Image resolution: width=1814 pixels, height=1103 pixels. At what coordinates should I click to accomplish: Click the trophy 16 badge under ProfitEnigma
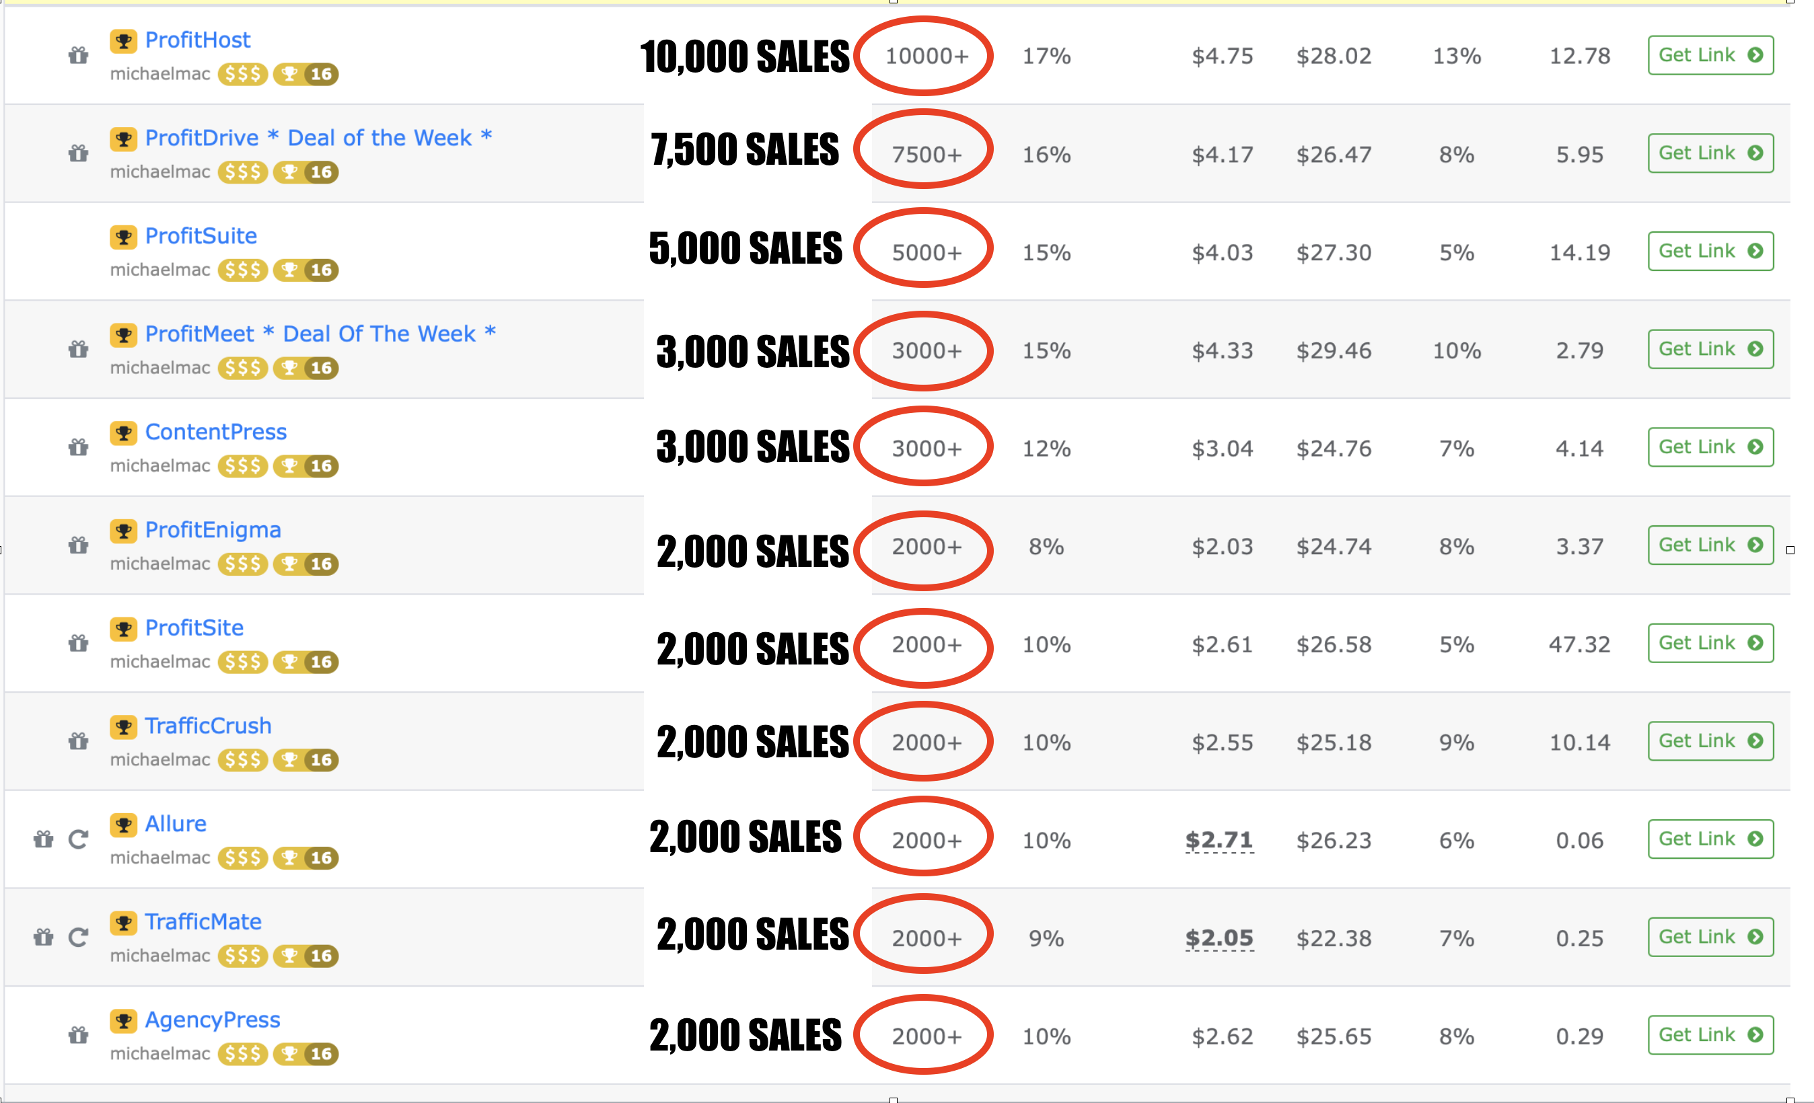tap(305, 564)
